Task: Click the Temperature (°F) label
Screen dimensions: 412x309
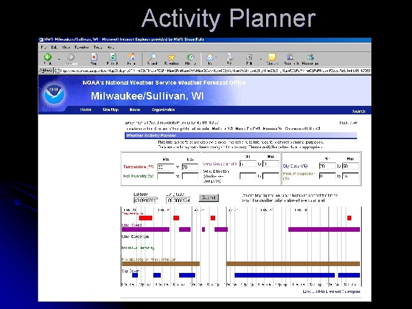Action: click(138, 167)
